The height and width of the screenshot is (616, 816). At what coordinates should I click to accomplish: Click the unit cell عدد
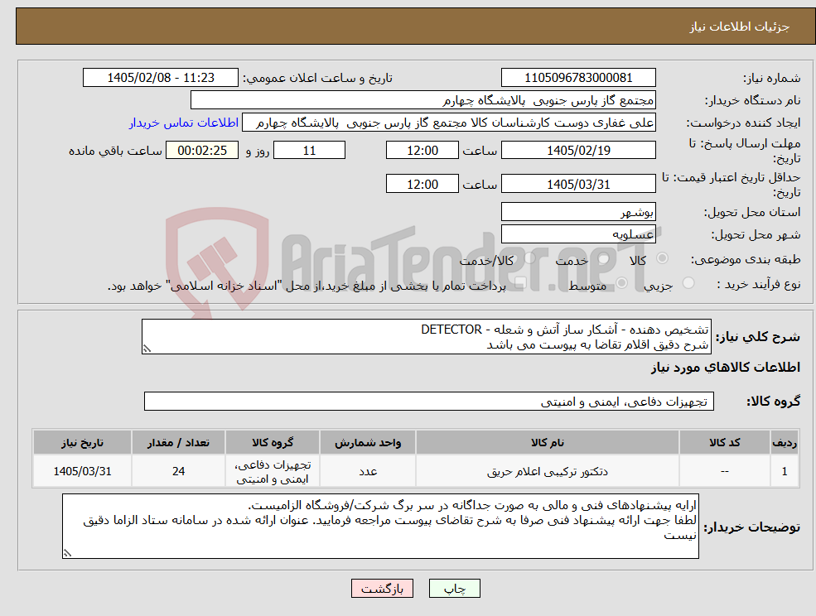[368, 471]
